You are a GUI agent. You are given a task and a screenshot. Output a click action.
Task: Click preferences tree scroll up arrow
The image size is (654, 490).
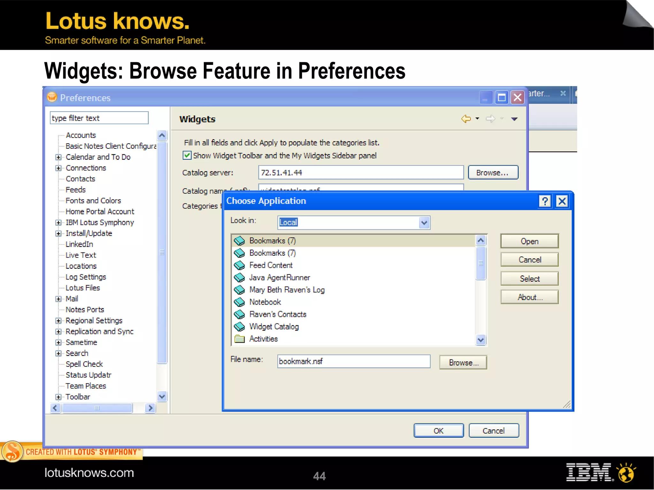point(162,136)
